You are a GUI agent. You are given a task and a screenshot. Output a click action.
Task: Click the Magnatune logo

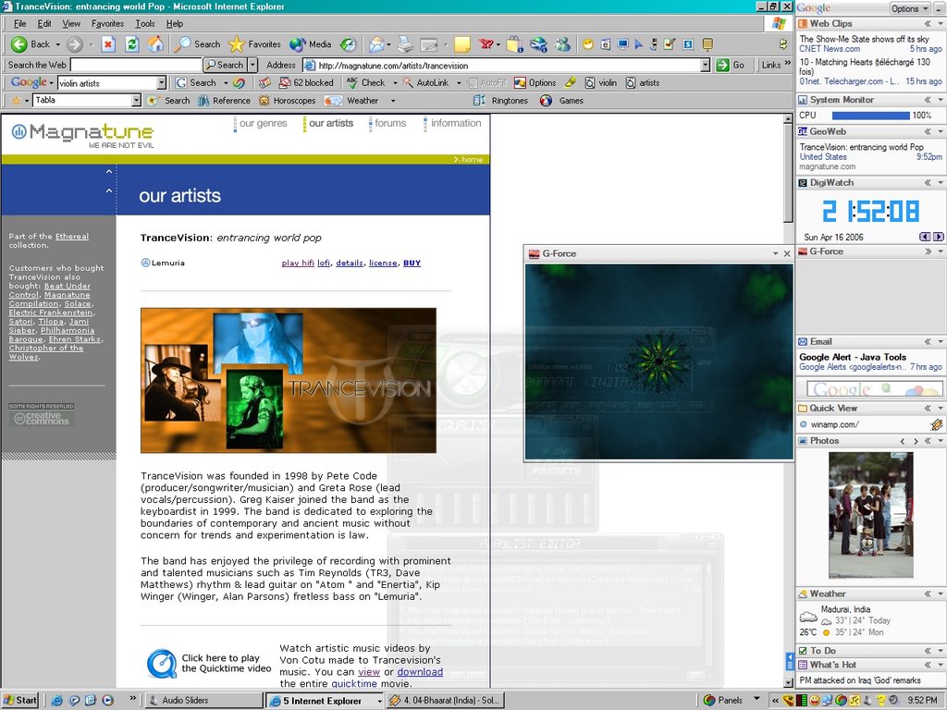[82, 135]
